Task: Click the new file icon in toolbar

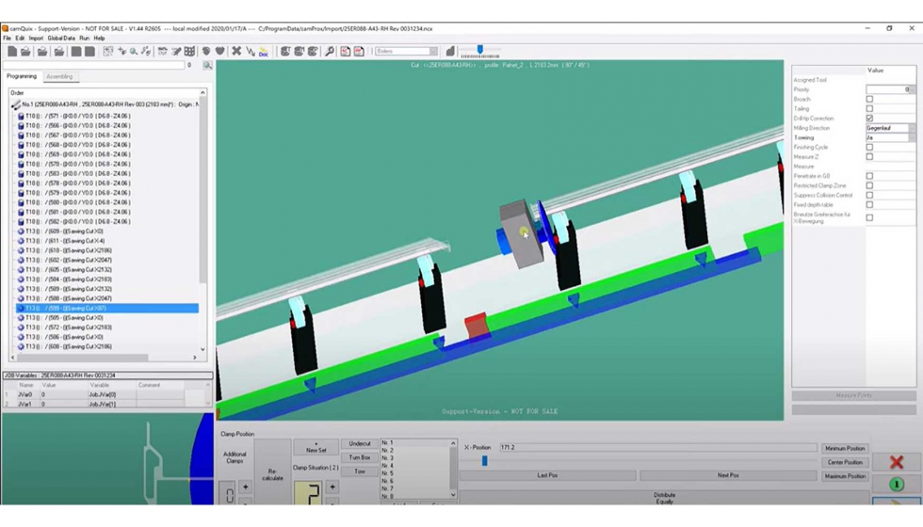Action: [11, 52]
